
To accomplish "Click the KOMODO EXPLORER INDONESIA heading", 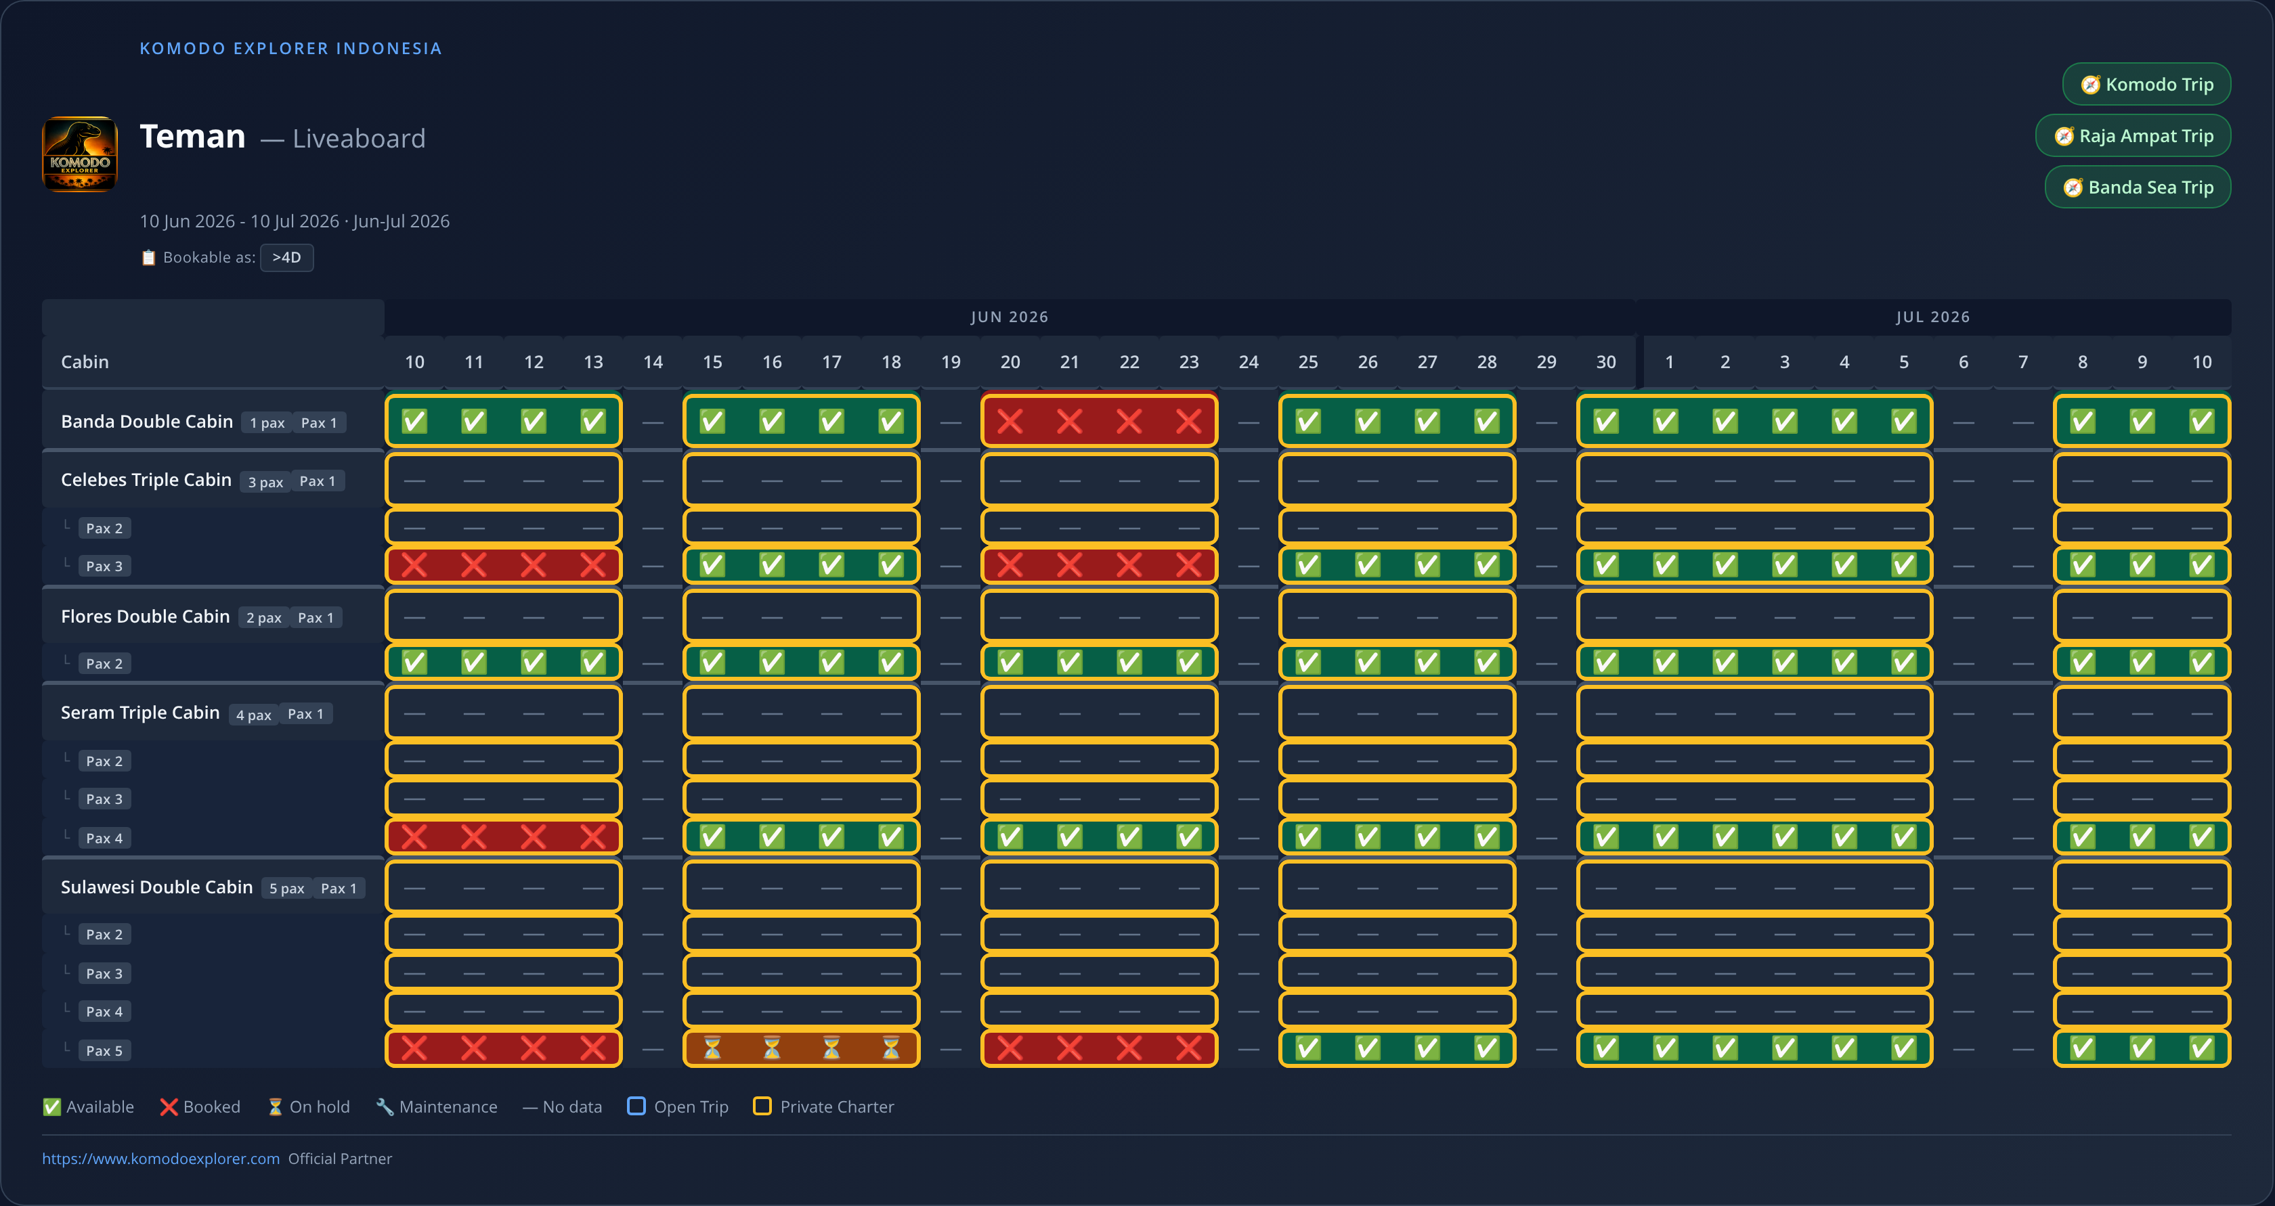I will 290,49.
